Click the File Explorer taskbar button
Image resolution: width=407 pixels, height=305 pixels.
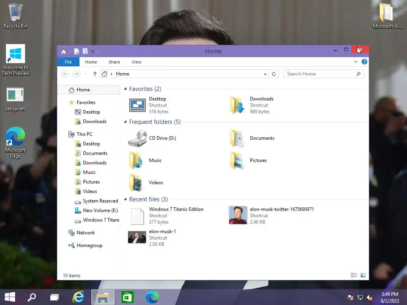click(103, 297)
